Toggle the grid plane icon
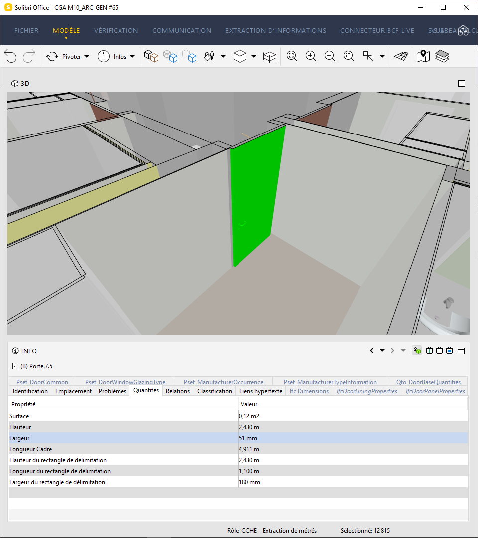Image resolution: width=478 pixels, height=538 pixels. click(x=401, y=56)
